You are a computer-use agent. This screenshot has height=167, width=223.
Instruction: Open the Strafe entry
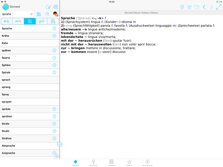30,124
